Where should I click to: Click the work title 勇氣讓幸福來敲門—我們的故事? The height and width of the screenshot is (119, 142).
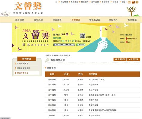coord(102,110)
